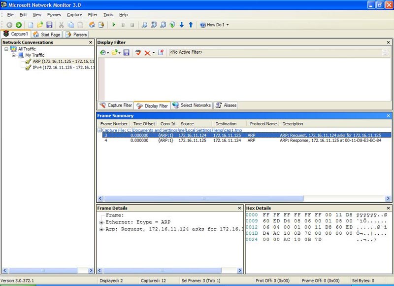Start a new capture with the green play icon
394x286 pixels.
tap(114, 24)
